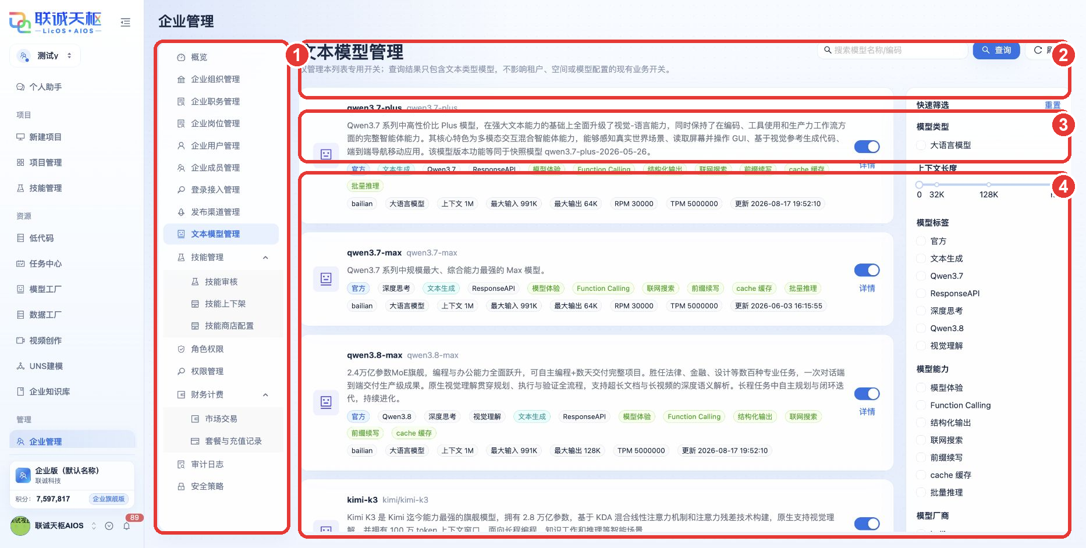
Task: Focus the 搜索模型名称/编码 search field
Action: pos(893,50)
